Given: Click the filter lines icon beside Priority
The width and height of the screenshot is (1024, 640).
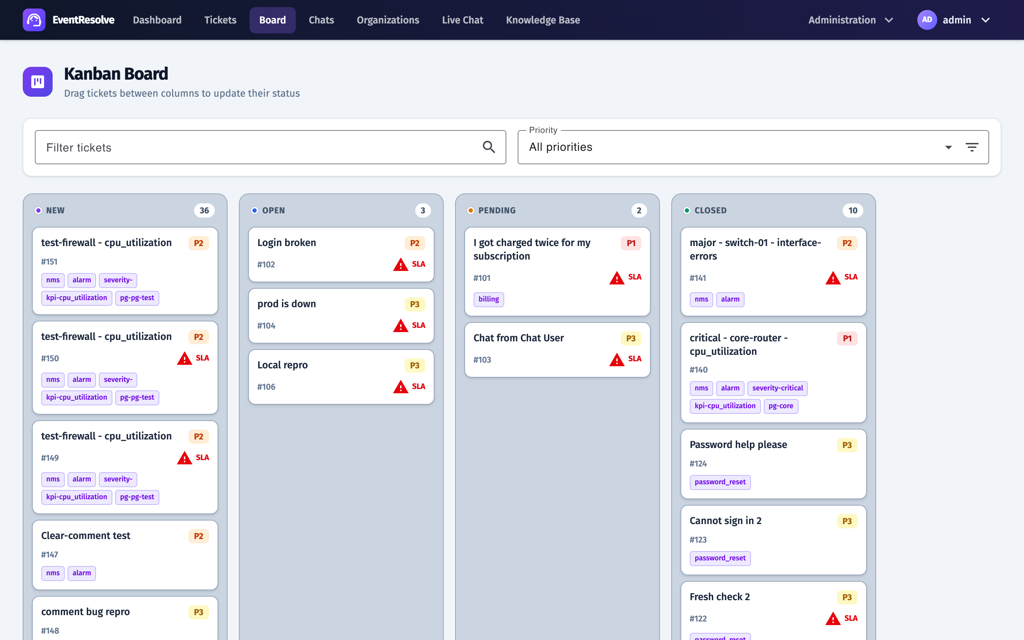Looking at the screenshot, I should tap(971, 147).
